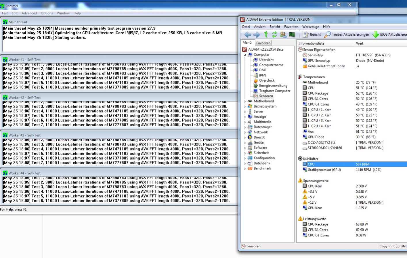Expand the Server tree node

point(245,112)
